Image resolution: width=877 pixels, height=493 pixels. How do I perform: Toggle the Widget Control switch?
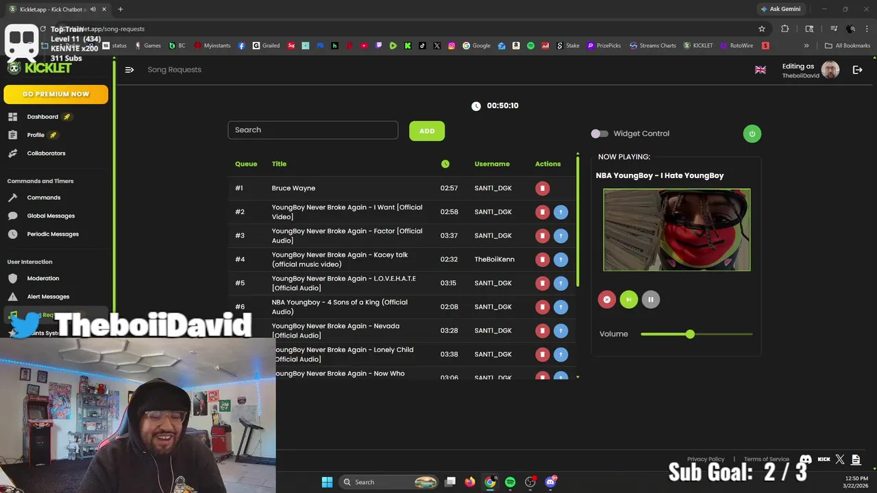[600, 134]
